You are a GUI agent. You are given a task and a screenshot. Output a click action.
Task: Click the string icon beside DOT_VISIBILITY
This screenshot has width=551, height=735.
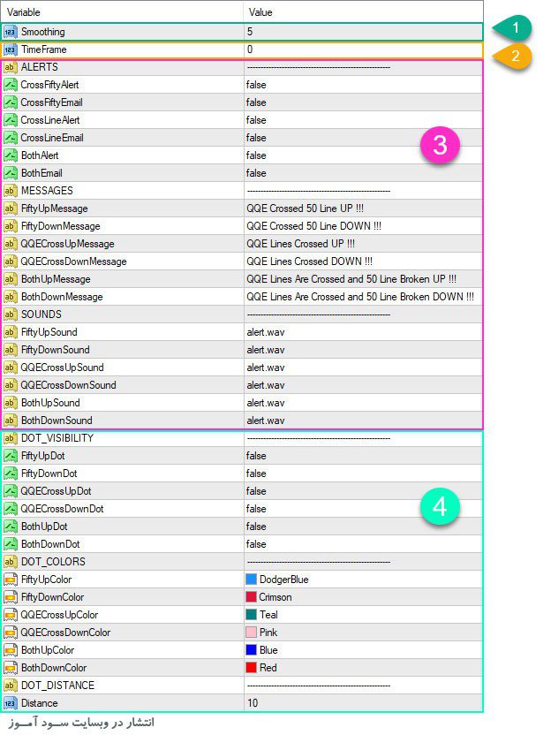coord(10,438)
